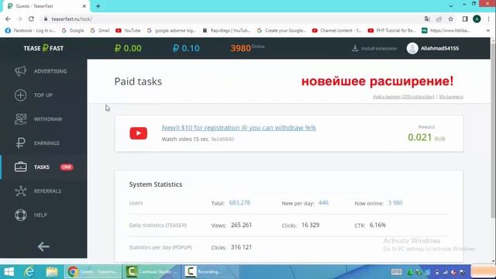
Task: Click the green 0.00 ruble balance
Action: coord(128,48)
